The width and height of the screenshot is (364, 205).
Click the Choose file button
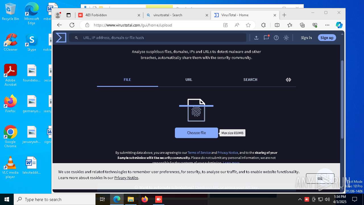[196, 133]
